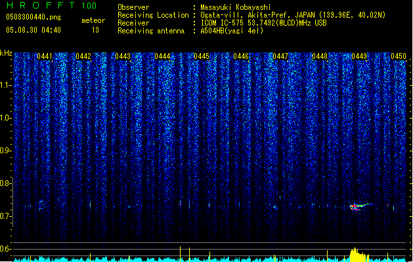Click observer name Masayuki Kobayashi
The width and height of the screenshot is (413, 262).
click(x=236, y=7)
